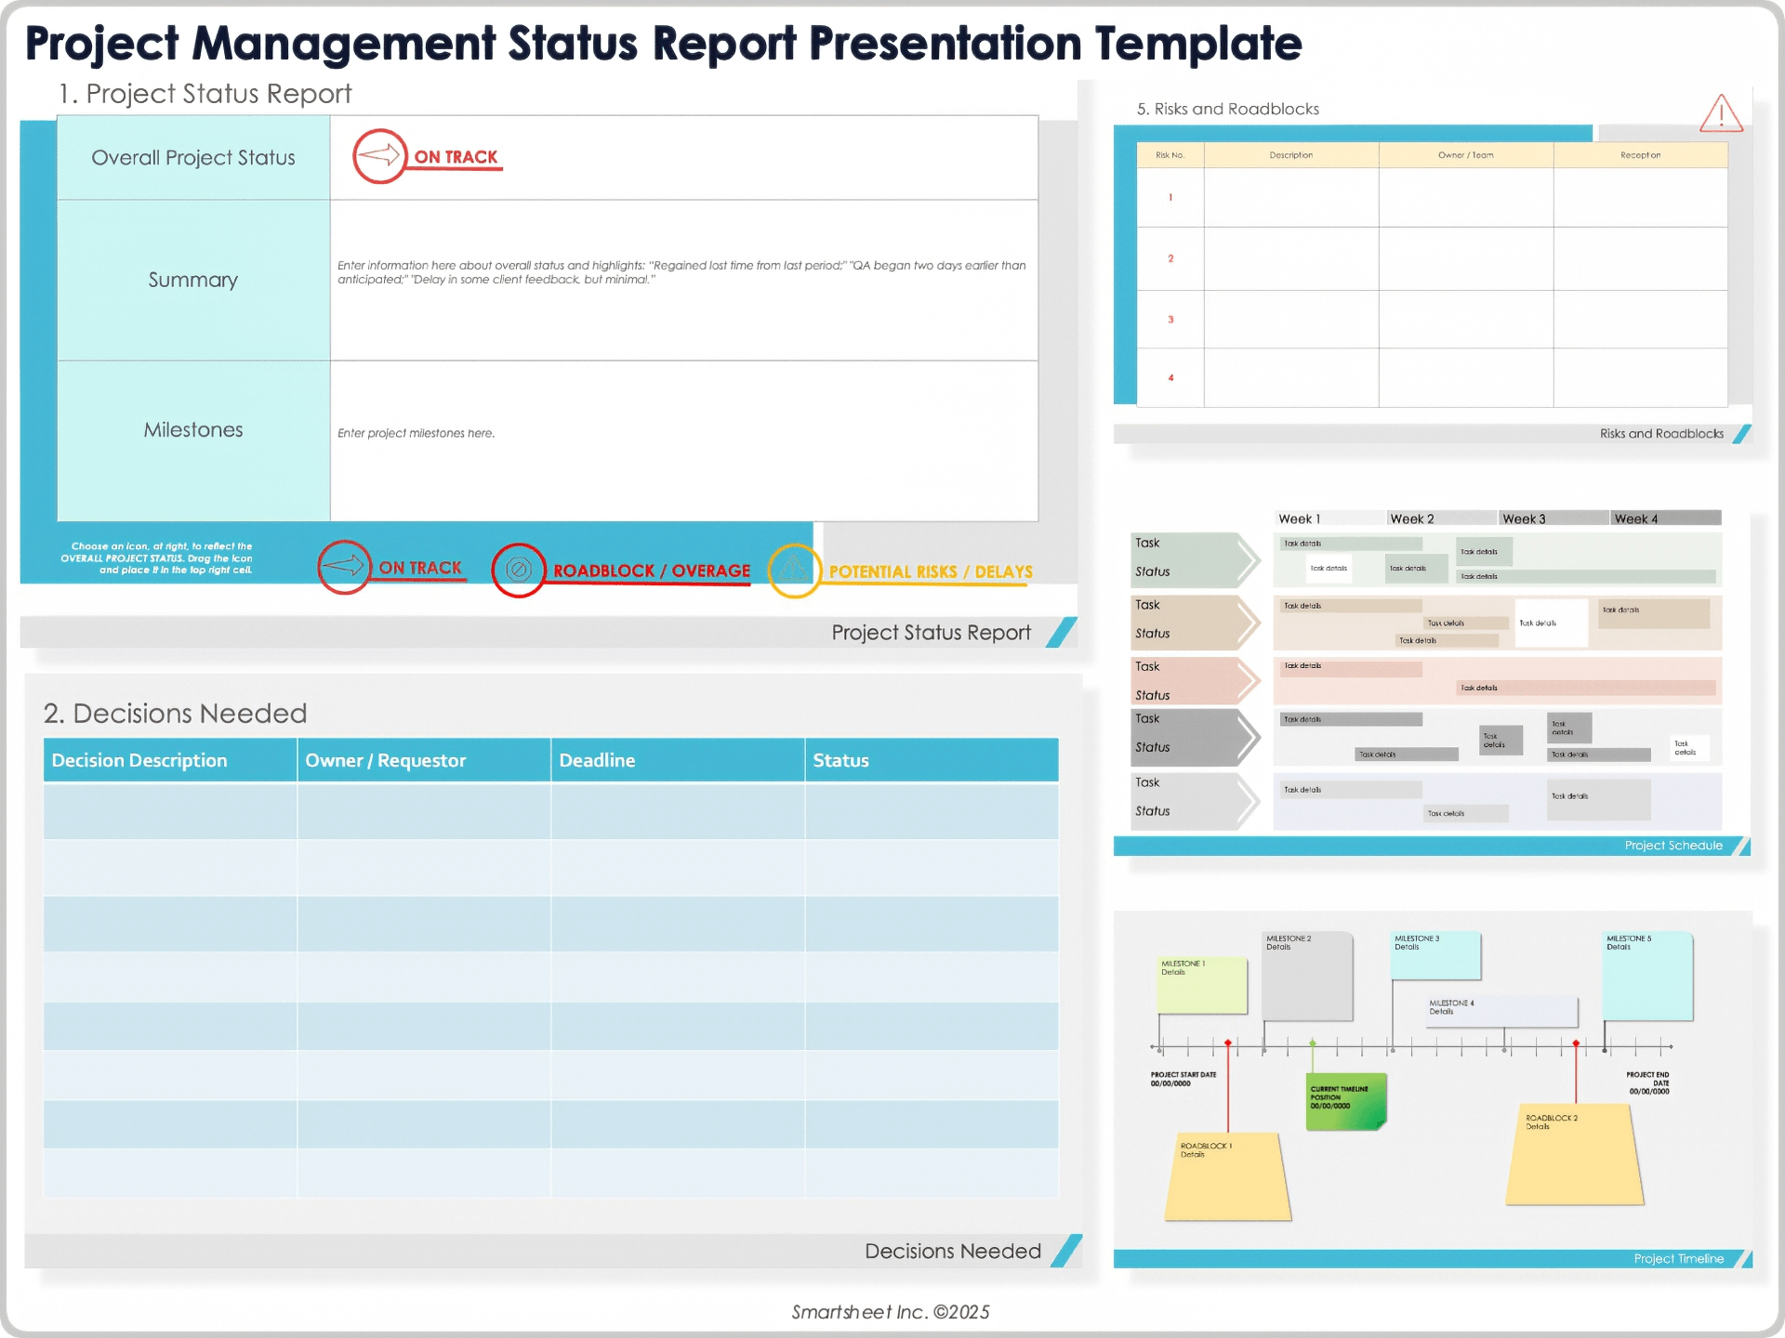Select the ON TRACK arrow icon at slide bottom

point(345,567)
